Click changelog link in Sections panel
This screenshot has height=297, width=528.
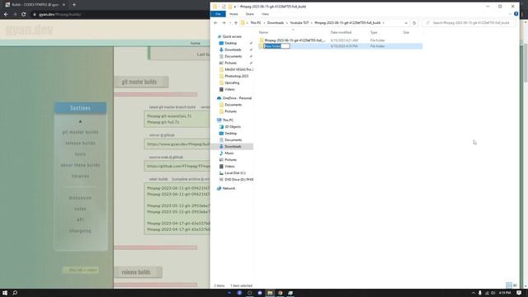(81, 231)
